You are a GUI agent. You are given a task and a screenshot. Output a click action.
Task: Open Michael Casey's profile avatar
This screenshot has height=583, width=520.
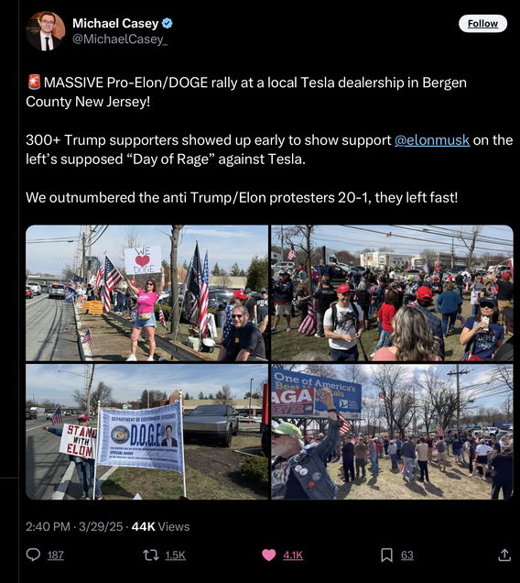[x=46, y=31]
